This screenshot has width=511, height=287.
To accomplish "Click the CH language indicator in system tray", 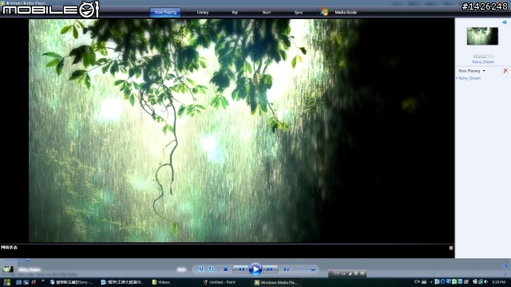I will (x=417, y=281).
